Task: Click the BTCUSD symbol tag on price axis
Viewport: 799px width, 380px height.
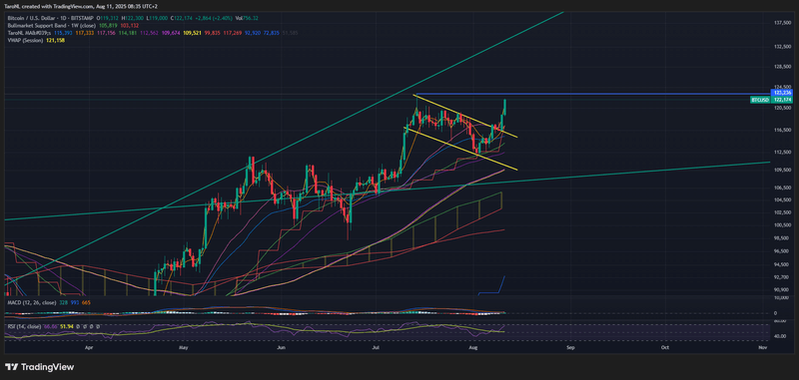Action: (760, 100)
